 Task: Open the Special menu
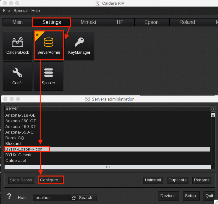point(20,11)
